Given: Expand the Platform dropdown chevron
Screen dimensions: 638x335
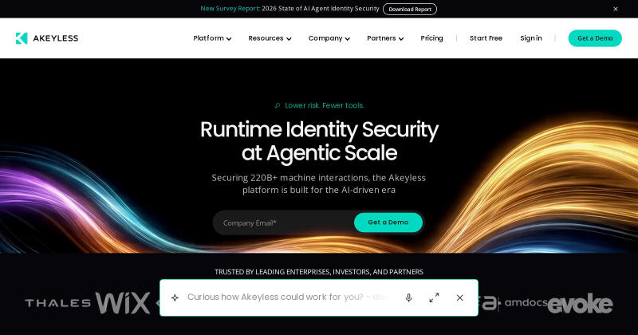Looking at the screenshot, I should tap(229, 39).
